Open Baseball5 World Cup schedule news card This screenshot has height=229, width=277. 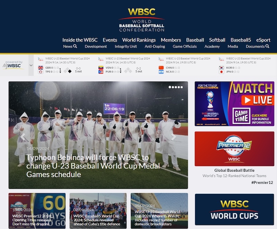98,211
